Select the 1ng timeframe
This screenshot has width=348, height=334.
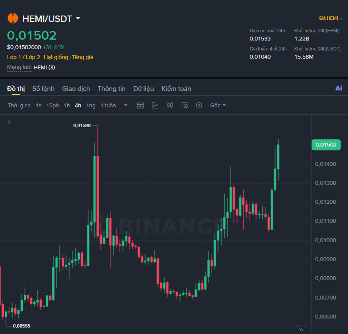(x=91, y=106)
